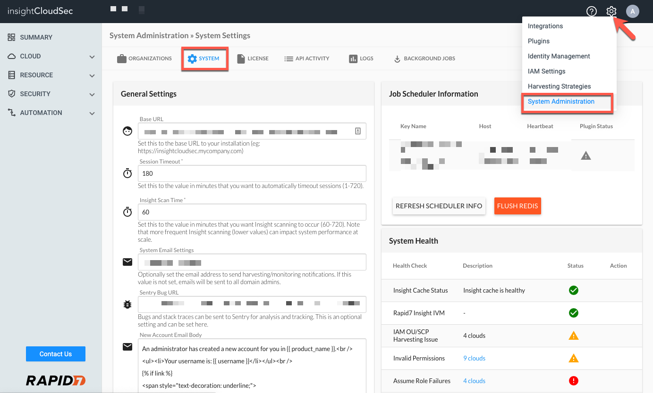This screenshot has width=653, height=393.
Task: Choose Integrations from the settings menu
Action: 545,26
